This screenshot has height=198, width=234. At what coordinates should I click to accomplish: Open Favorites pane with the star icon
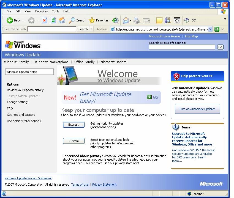coord(92,20)
